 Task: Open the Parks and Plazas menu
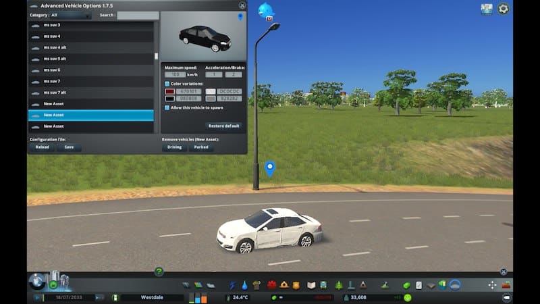[339, 285]
